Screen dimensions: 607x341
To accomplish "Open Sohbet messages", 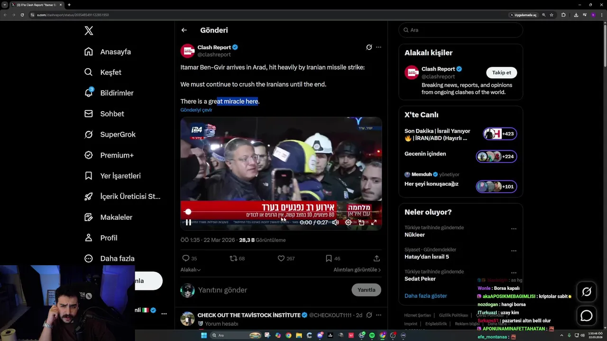I will pos(104,114).
